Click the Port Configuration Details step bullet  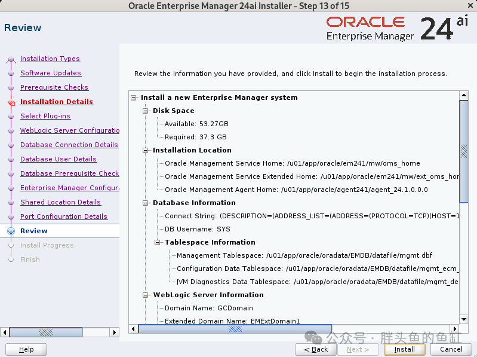click(x=11, y=216)
